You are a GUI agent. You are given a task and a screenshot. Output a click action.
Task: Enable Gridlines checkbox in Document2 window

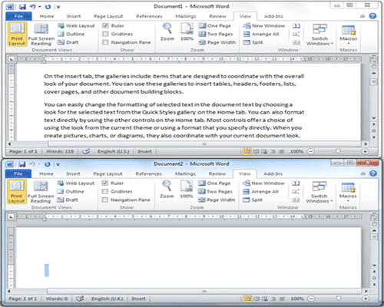(x=104, y=192)
